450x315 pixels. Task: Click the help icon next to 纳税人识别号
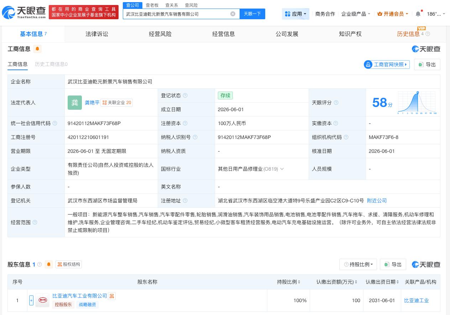pos(195,137)
